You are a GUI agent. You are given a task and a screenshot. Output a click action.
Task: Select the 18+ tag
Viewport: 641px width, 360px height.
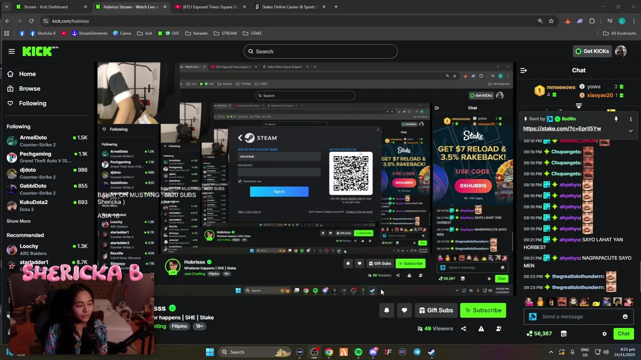[199, 326]
